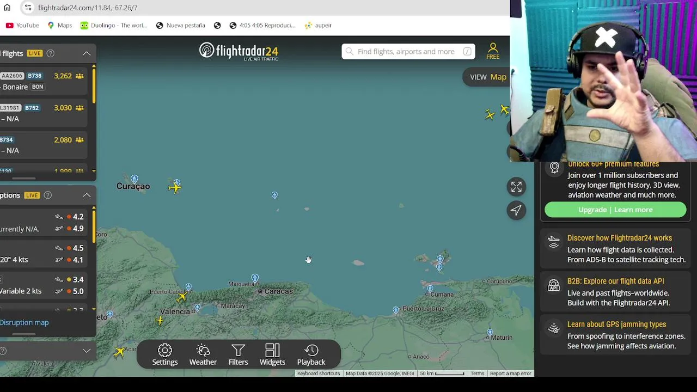Open the Weather toolbar button
This screenshot has height=392, width=697.
[203, 354]
